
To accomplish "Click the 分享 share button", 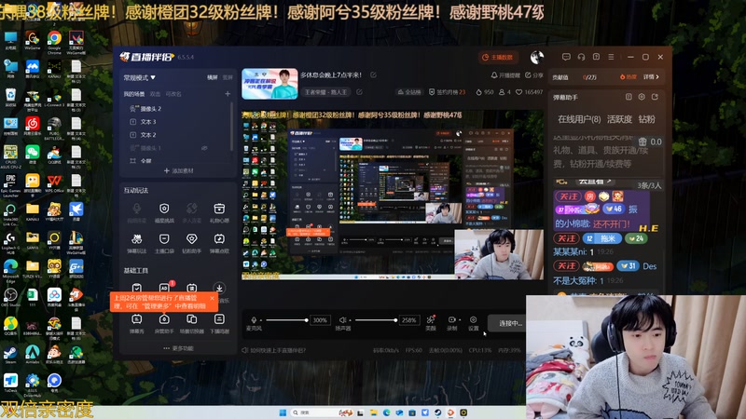I will click(x=534, y=75).
